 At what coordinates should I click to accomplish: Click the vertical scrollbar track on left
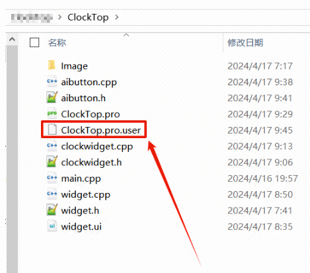tap(12, 159)
